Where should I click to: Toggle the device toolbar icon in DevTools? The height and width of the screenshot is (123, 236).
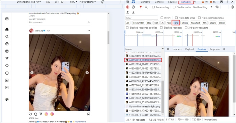tap(134, 2)
